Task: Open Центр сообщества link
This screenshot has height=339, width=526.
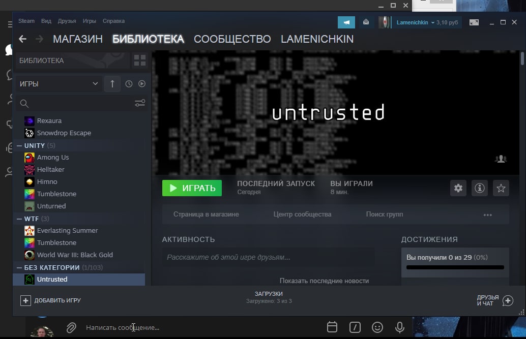Action: pos(302,214)
